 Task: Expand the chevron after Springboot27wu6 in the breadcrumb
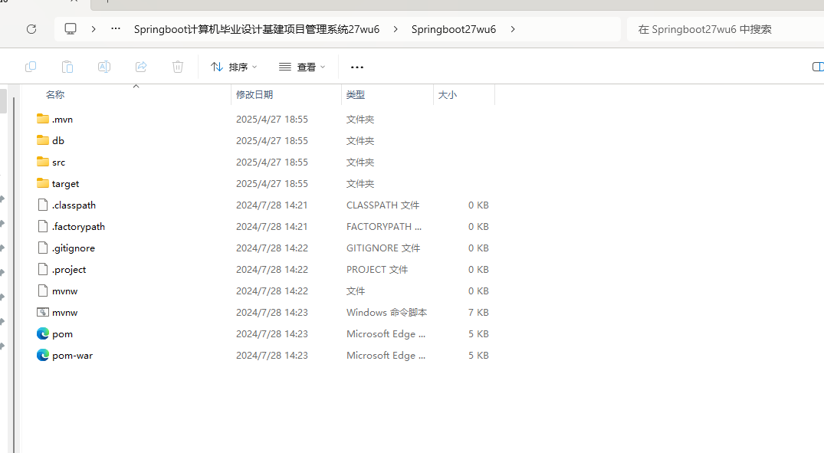coord(512,29)
